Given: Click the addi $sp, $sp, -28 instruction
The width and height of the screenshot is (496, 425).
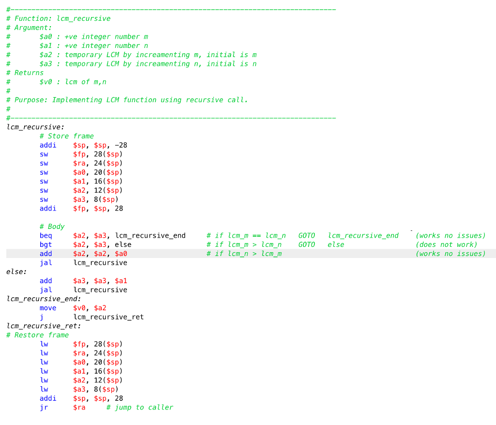Looking at the screenshot, I should [x=82, y=145].
